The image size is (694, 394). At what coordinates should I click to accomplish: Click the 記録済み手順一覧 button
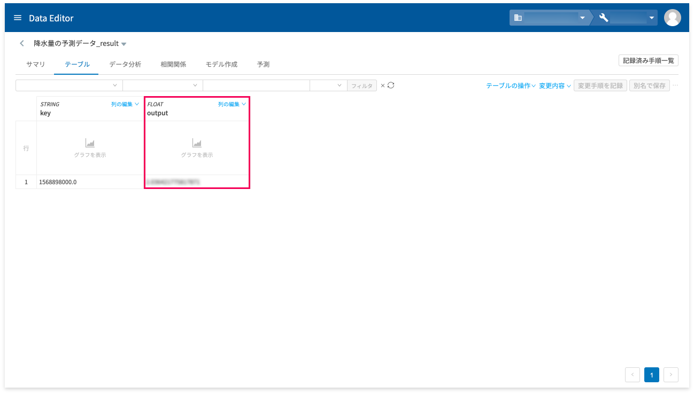tap(649, 60)
